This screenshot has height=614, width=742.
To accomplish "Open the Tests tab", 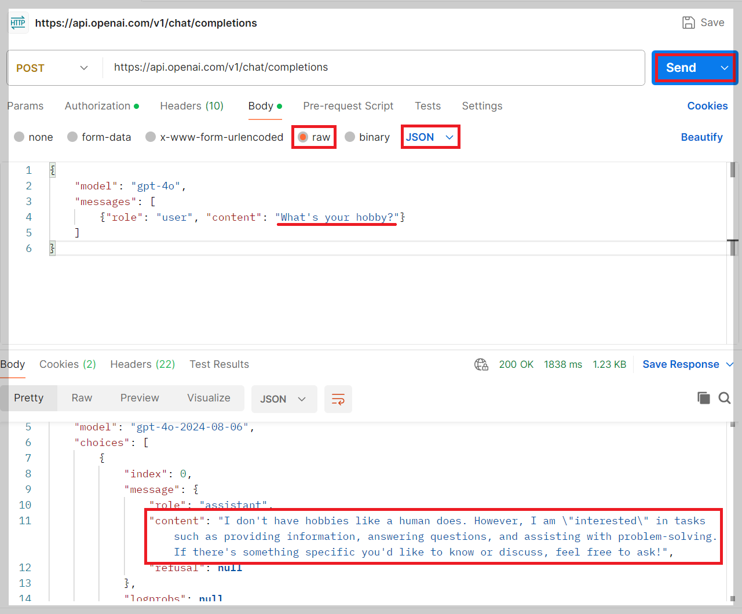I will [x=427, y=106].
